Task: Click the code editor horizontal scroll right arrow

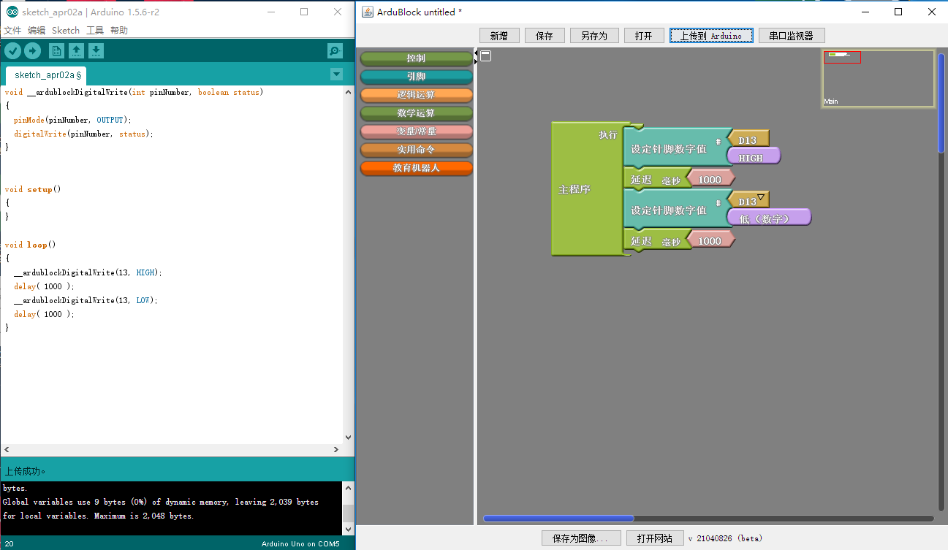Action: coord(336,449)
